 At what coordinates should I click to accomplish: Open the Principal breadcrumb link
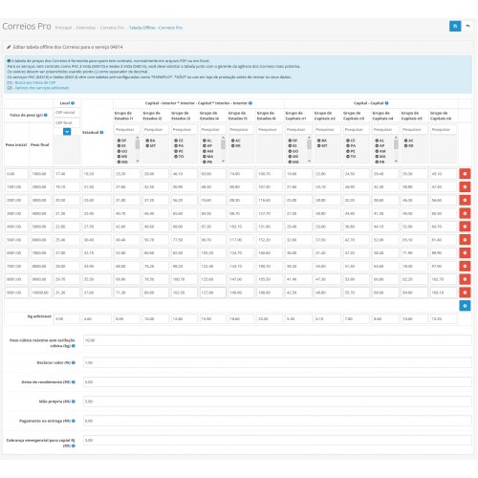click(x=63, y=28)
